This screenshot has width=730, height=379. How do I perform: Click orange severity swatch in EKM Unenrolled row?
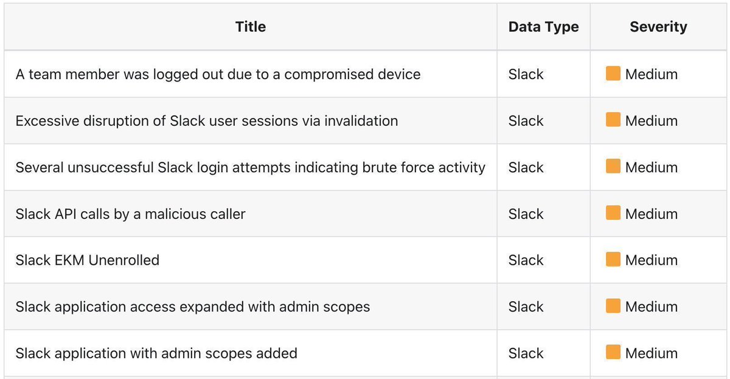click(x=613, y=260)
